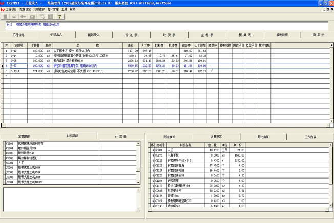This screenshot has height=223, width=334.
Task: Left arrow of main table horizontal scrollbar
Action: pyautogui.click(x=4, y=125)
